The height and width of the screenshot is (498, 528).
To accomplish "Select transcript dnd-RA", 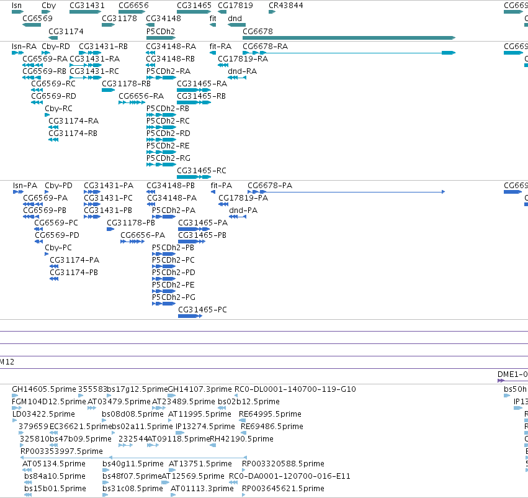I will [242, 71].
